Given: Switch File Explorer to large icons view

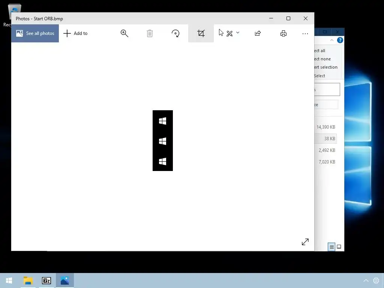Looking at the screenshot, I should click(x=339, y=247).
